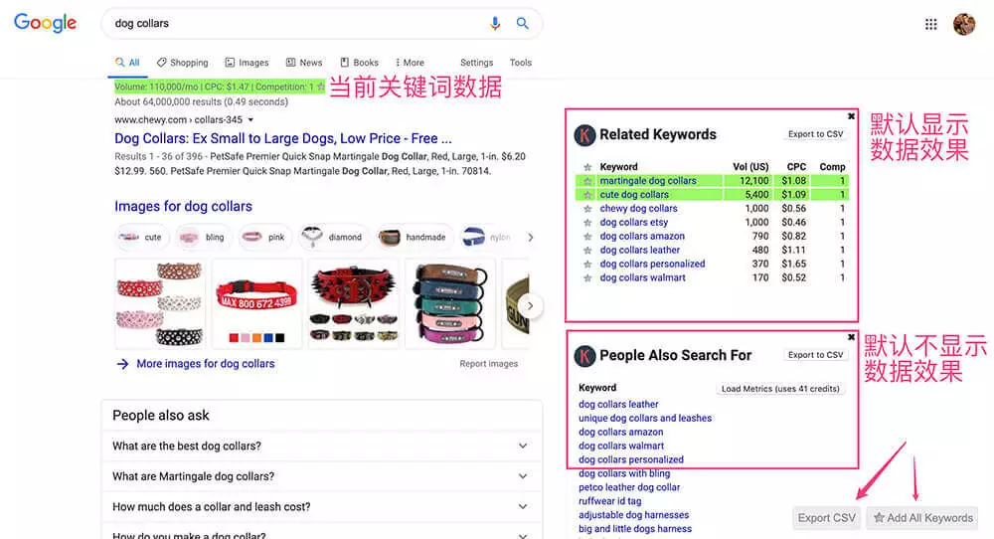This screenshot has width=994, height=539.
Task: Select the pink image filter chip
Action: point(265,237)
